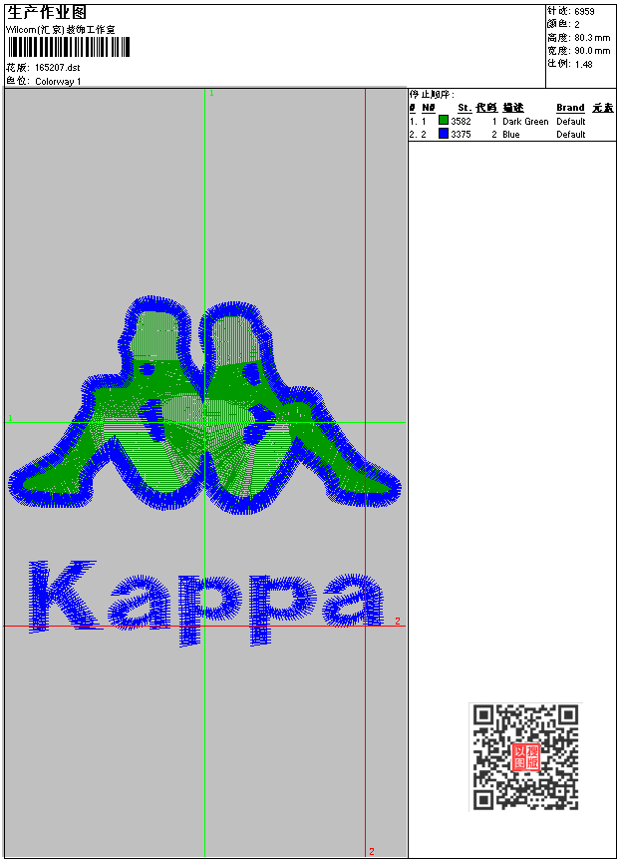The width and height of the screenshot is (618, 859).
Task: Click the N# column header
Action: 428,108
